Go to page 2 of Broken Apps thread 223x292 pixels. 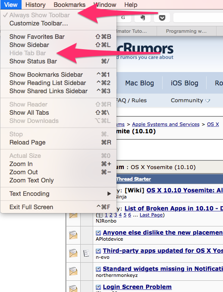111,215
